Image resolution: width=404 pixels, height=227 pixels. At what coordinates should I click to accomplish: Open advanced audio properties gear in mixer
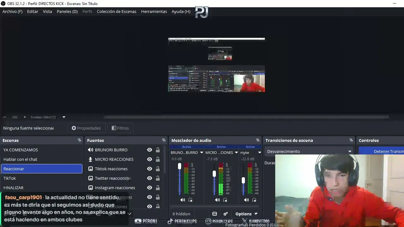[x=226, y=214]
